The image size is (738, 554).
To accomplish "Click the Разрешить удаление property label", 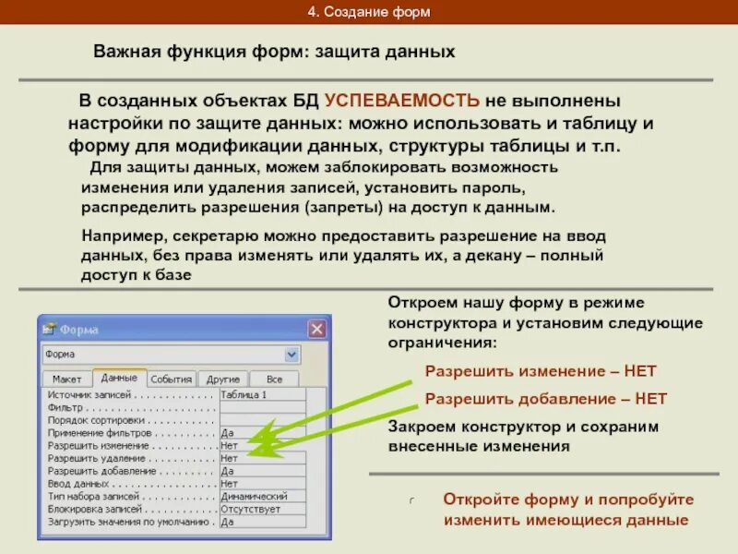I will pos(97,458).
